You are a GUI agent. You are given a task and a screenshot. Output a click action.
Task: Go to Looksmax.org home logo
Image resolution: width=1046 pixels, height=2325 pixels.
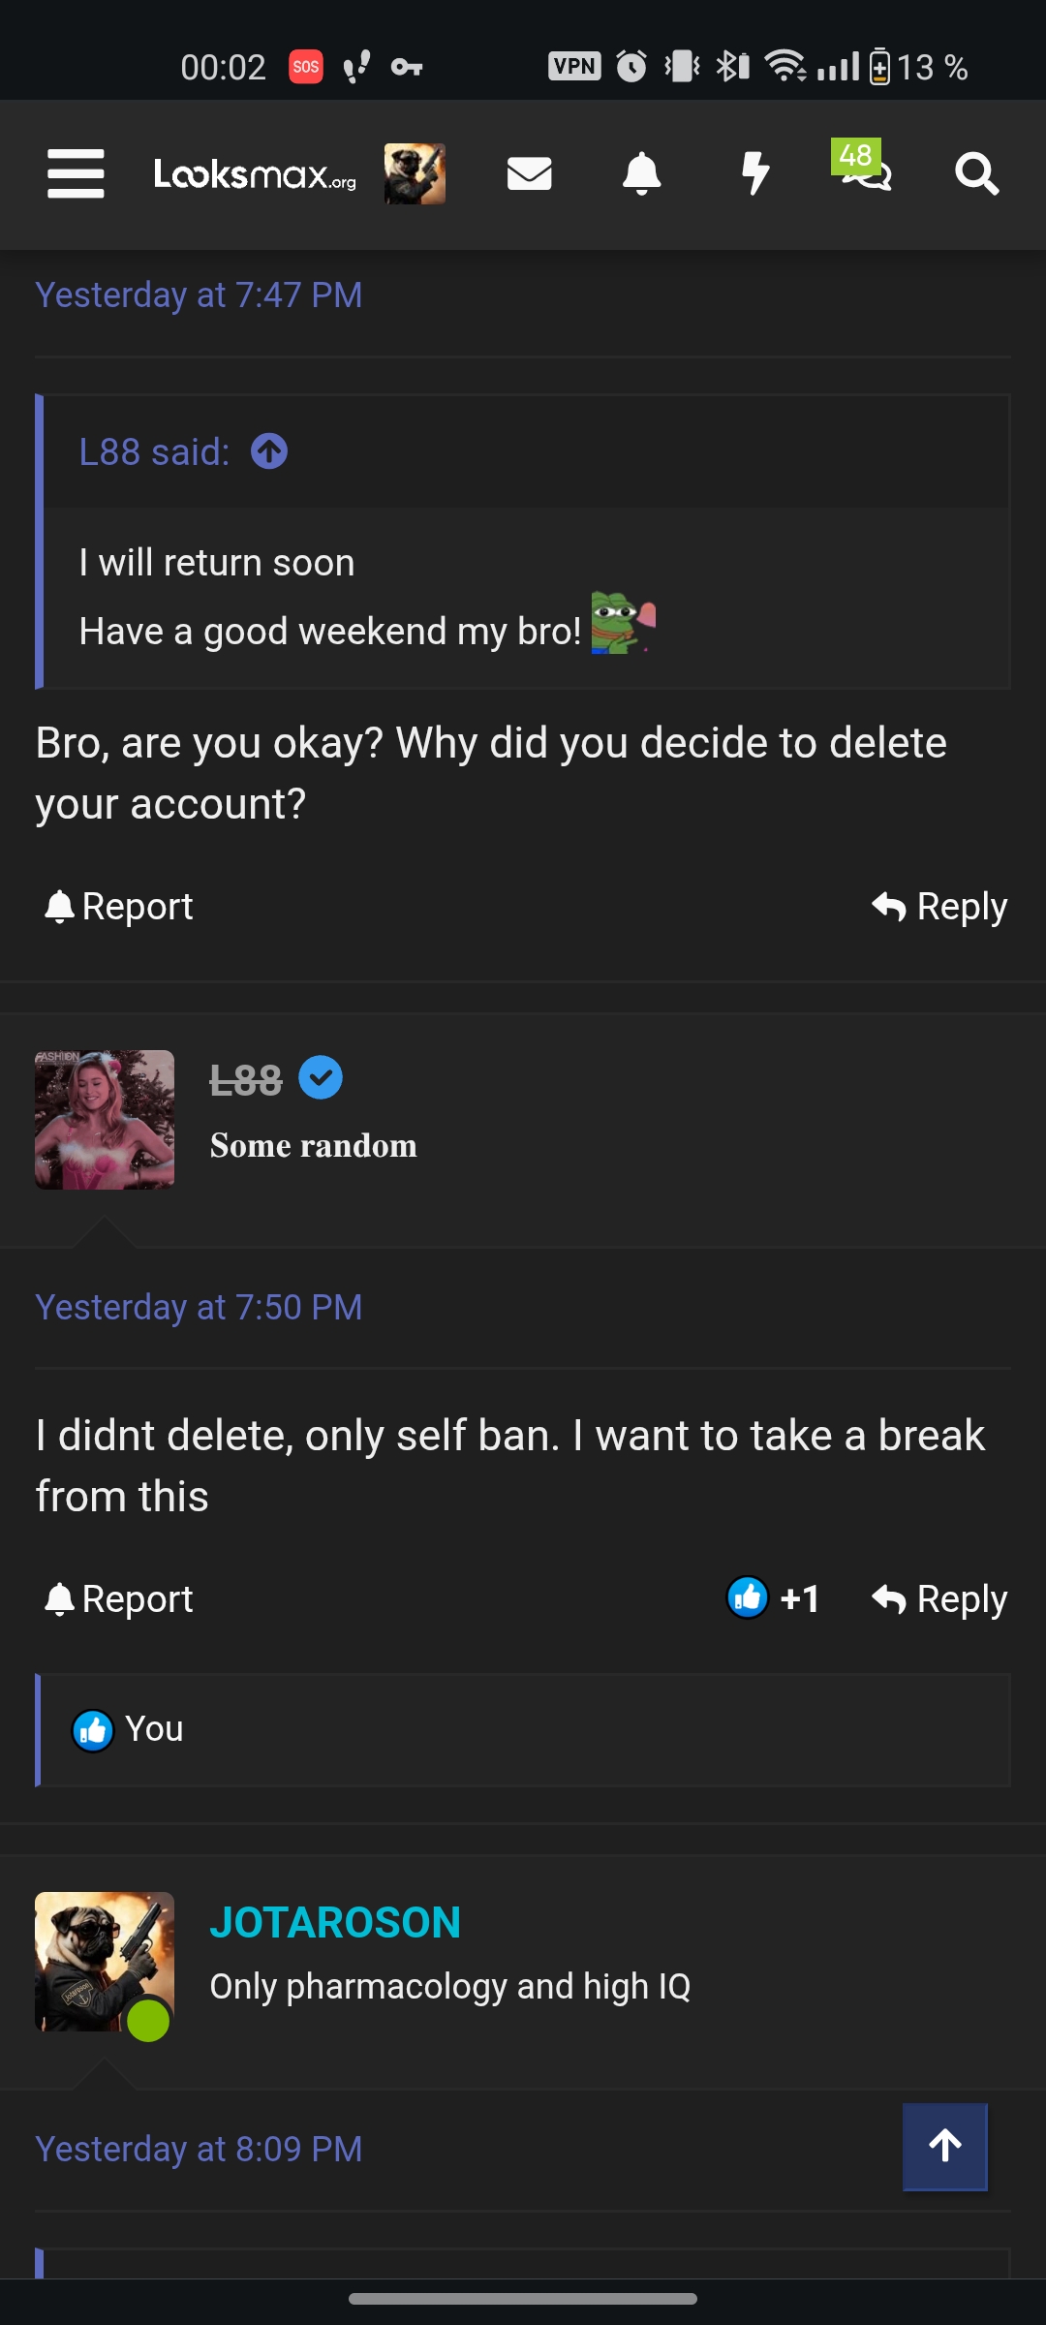pos(255,174)
